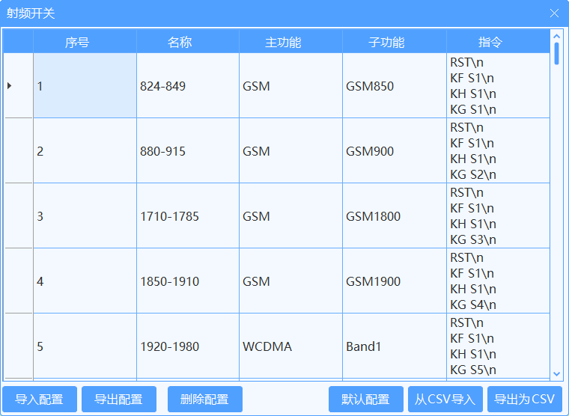Select command cell ending KG S2\n
Viewport: 569px width, 416px height.
[498, 150]
